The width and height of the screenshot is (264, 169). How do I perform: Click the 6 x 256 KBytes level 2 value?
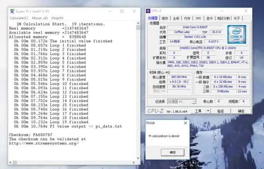[223, 87]
